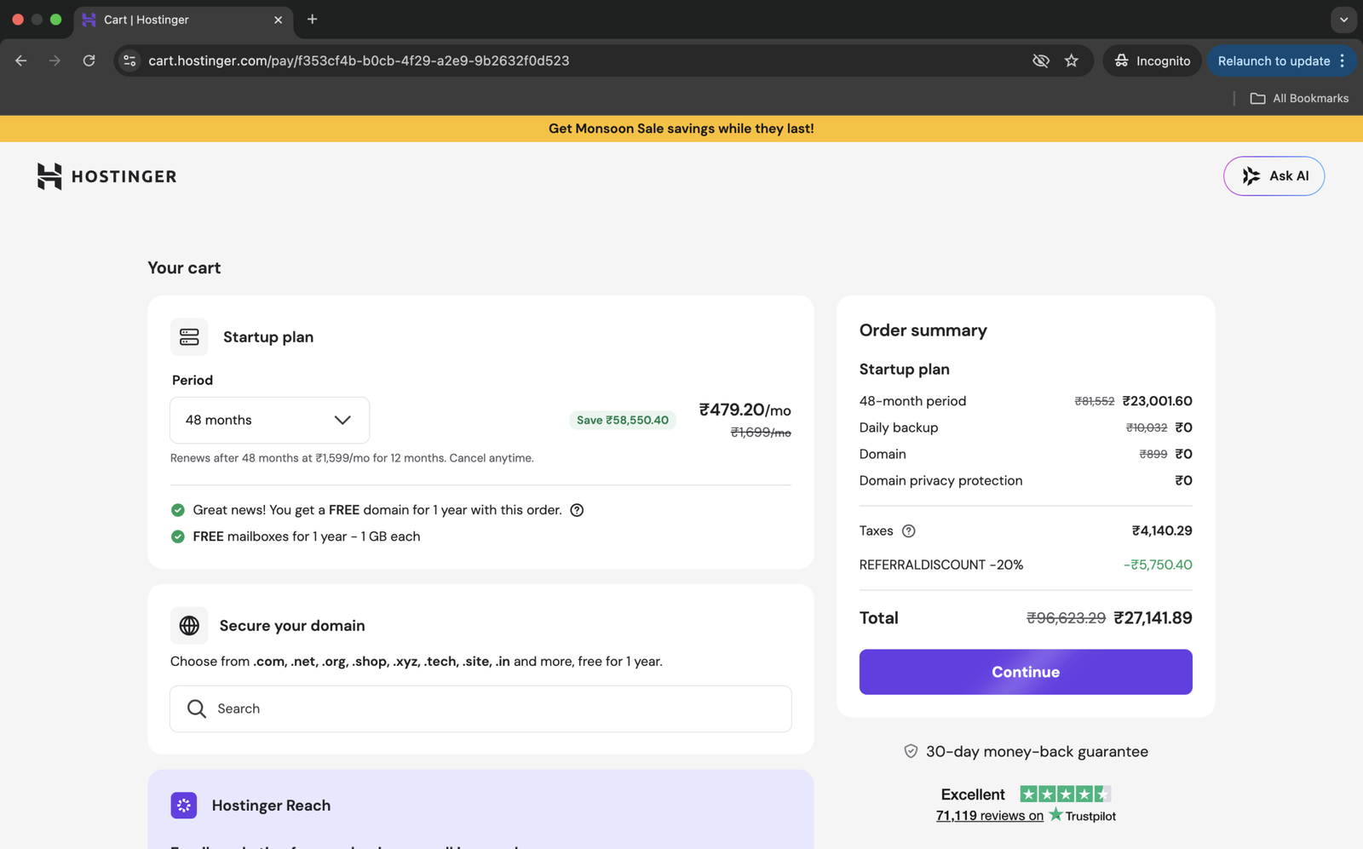Click the 30-day money-back guarantee text
1363x849 pixels.
point(1037,751)
